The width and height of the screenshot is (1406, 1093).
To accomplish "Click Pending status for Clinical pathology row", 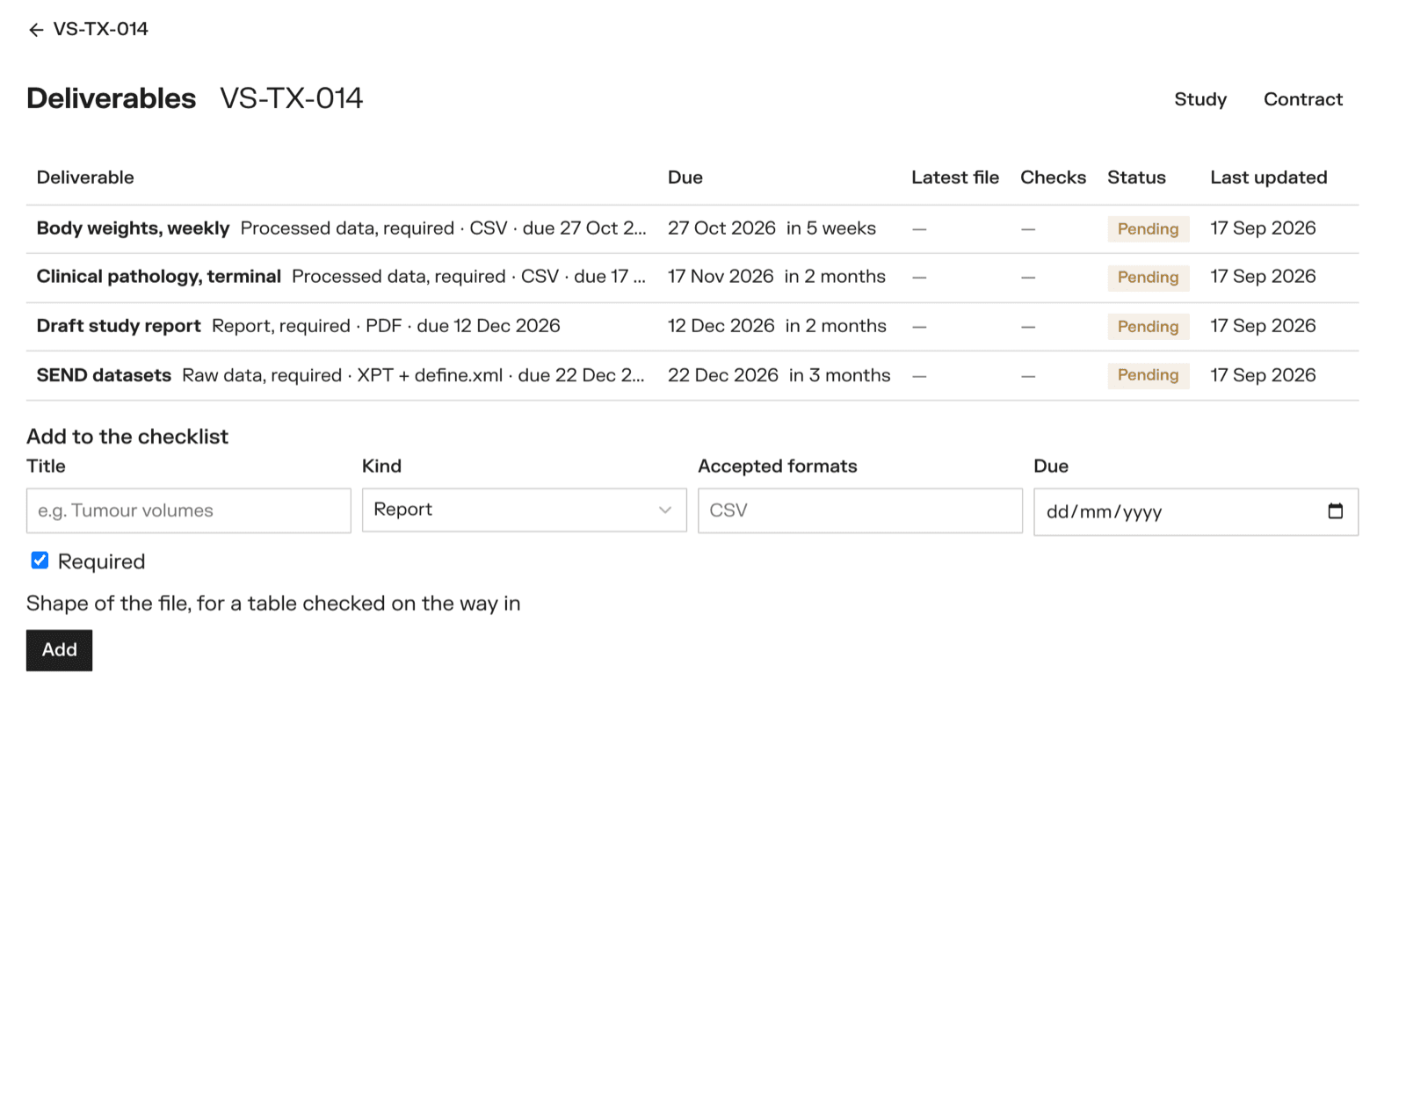I will [x=1148, y=278].
